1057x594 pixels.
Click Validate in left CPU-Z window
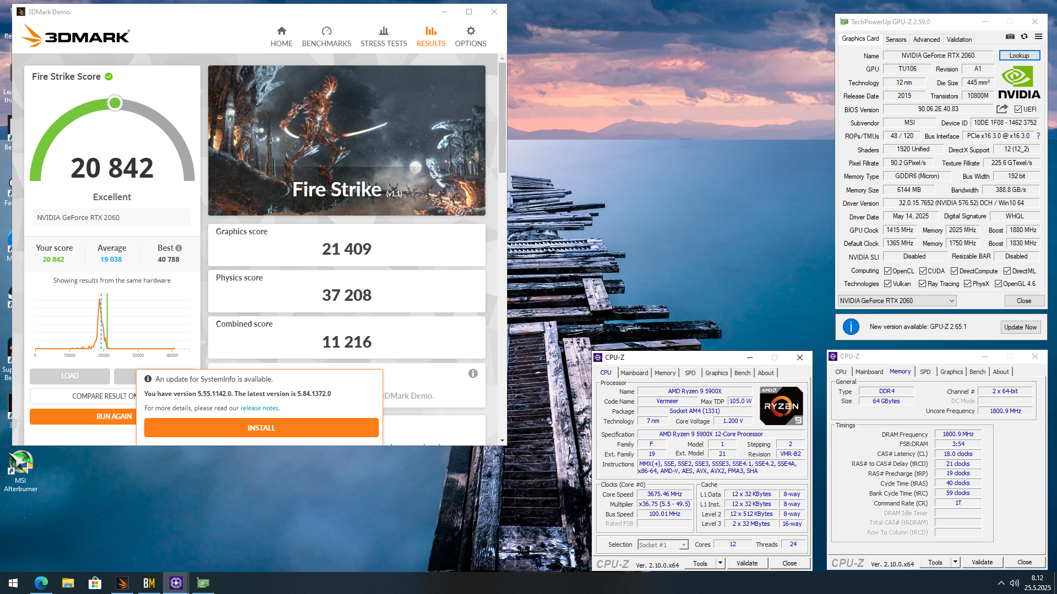click(x=747, y=563)
